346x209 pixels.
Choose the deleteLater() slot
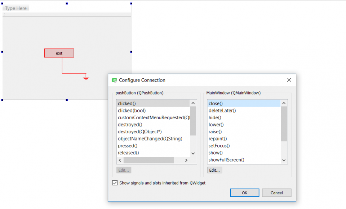222,111
